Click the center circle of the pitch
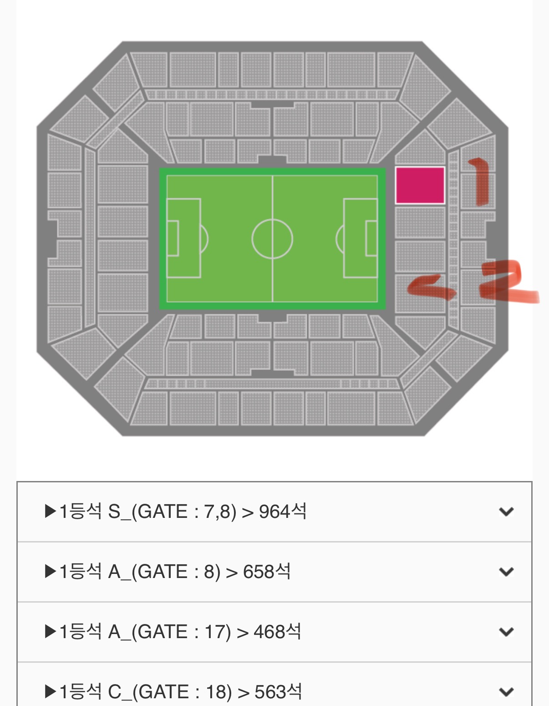Screen dimensions: 549x706 (x=272, y=239)
